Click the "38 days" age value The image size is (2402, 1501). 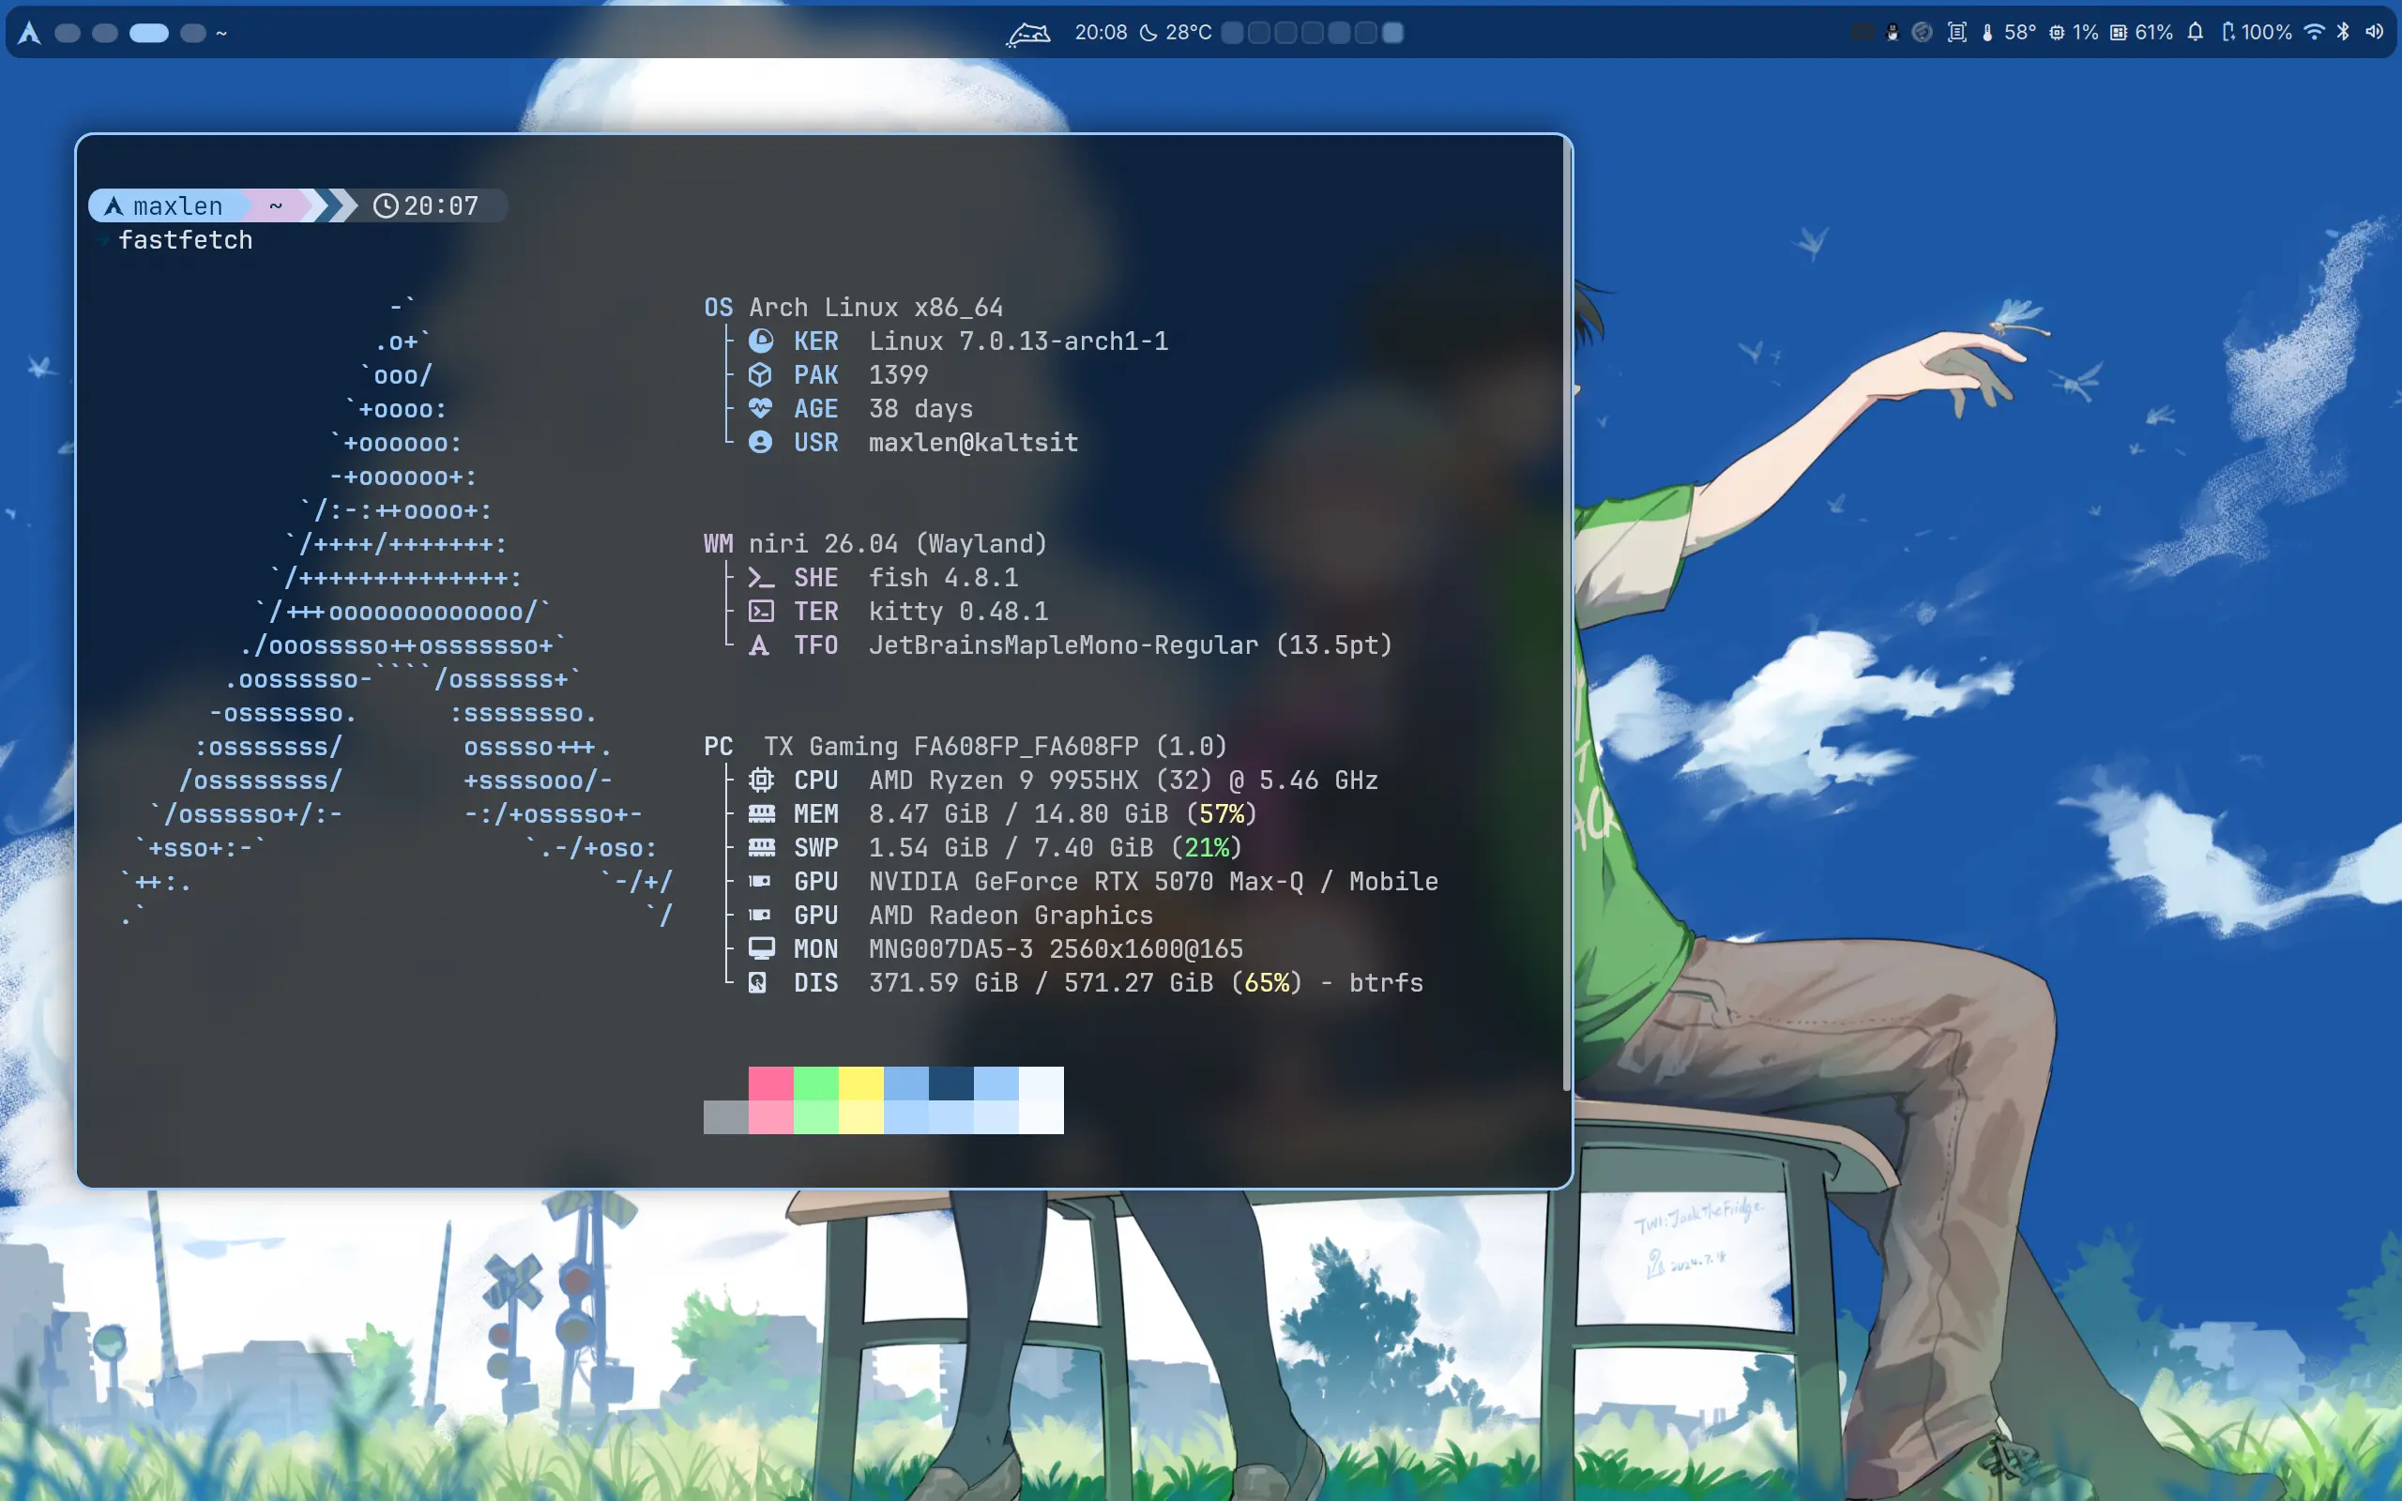pyautogui.click(x=921, y=409)
